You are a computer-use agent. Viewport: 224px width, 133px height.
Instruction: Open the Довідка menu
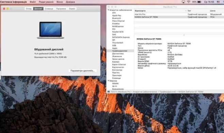coord(70,2)
